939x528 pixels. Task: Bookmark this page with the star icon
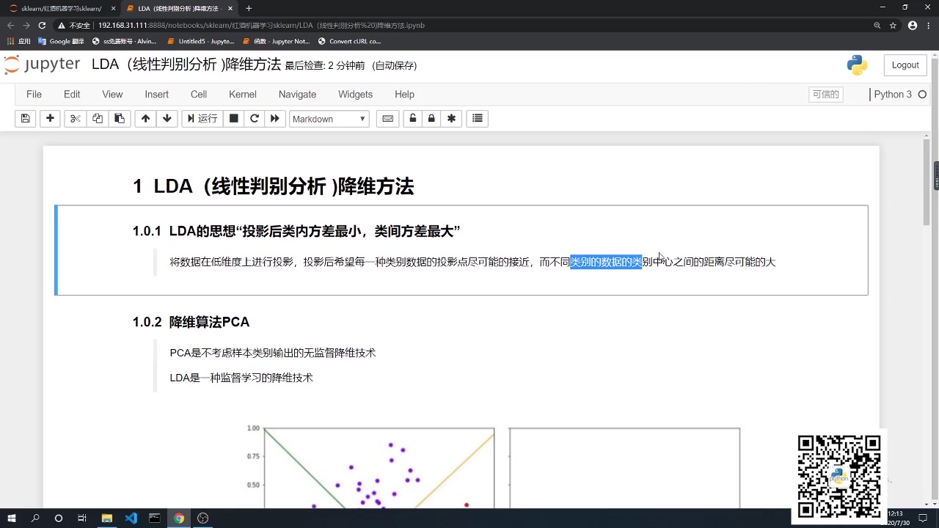893,25
